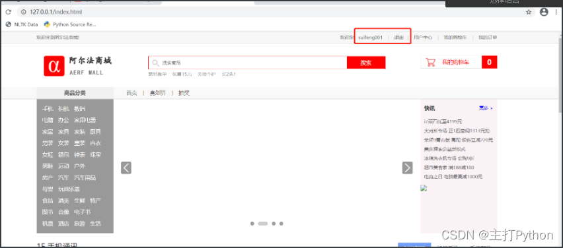Click the red cart count 0 badge
563x248 pixels.
pyautogui.click(x=490, y=63)
